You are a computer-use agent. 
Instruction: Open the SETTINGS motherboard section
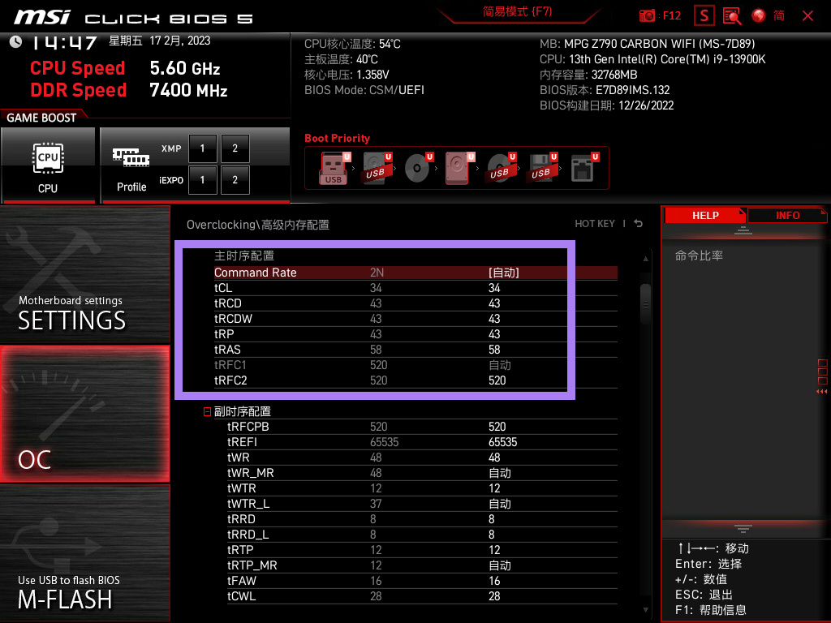pyautogui.click(x=84, y=274)
